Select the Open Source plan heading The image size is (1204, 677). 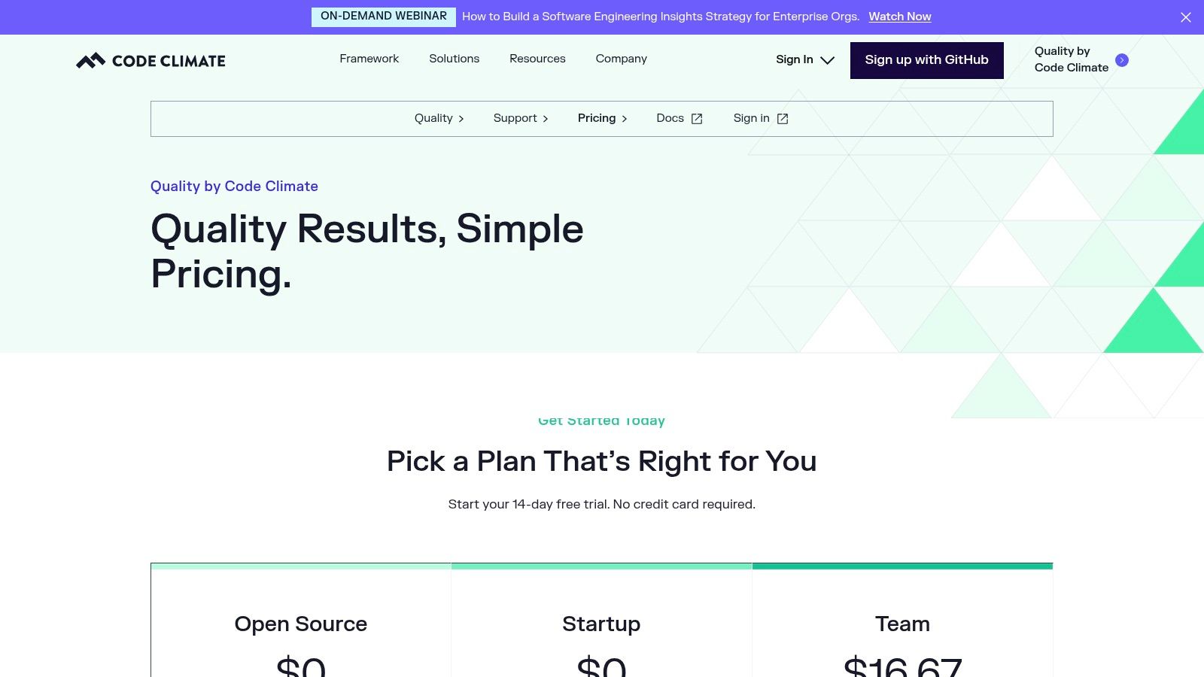coord(300,624)
